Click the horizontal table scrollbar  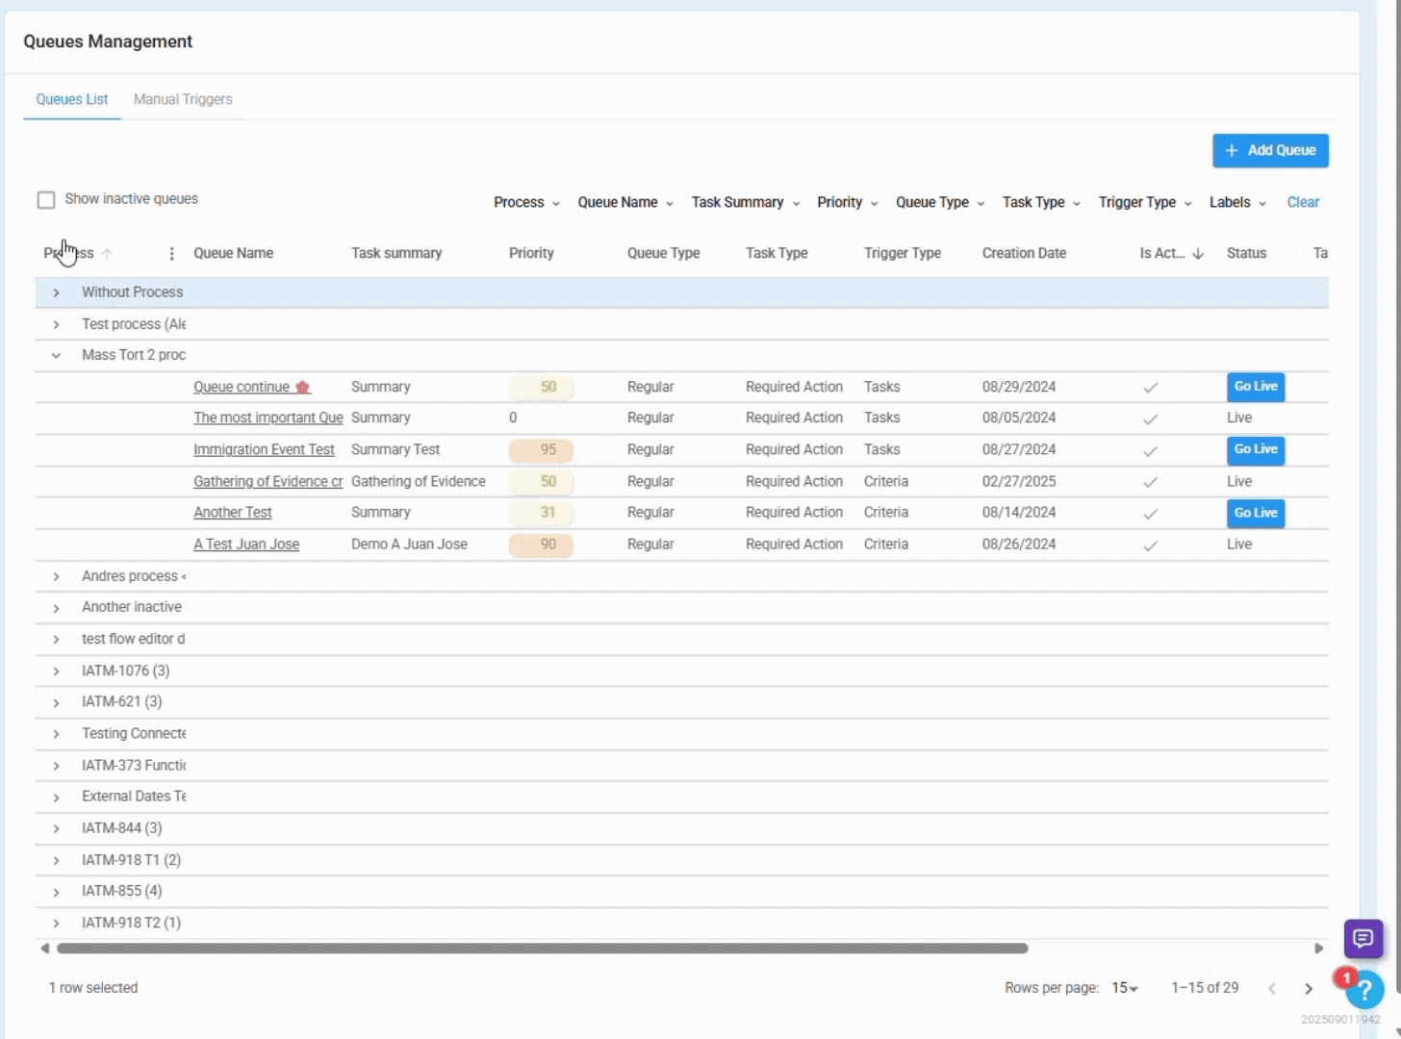(542, 949)
